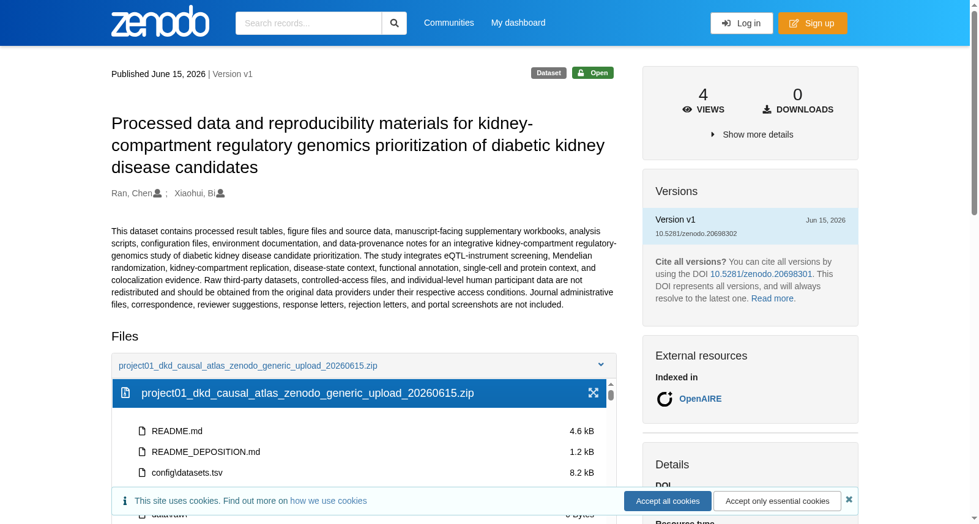This screenshot has width=979, height=524.
Task: Open the Communities menu item
Action: click(449, 23)
